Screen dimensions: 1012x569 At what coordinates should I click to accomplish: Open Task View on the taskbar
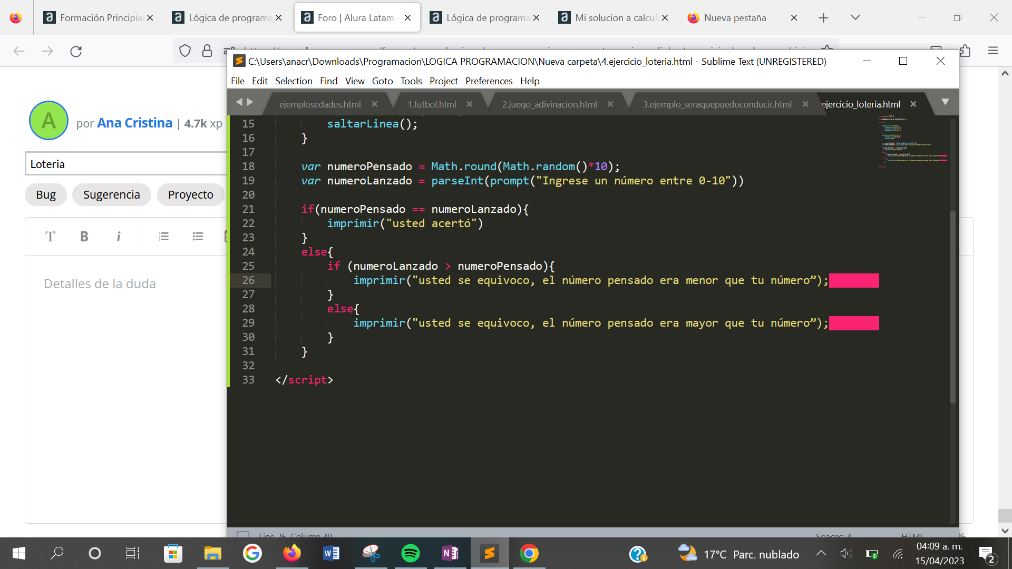(133, 553)
